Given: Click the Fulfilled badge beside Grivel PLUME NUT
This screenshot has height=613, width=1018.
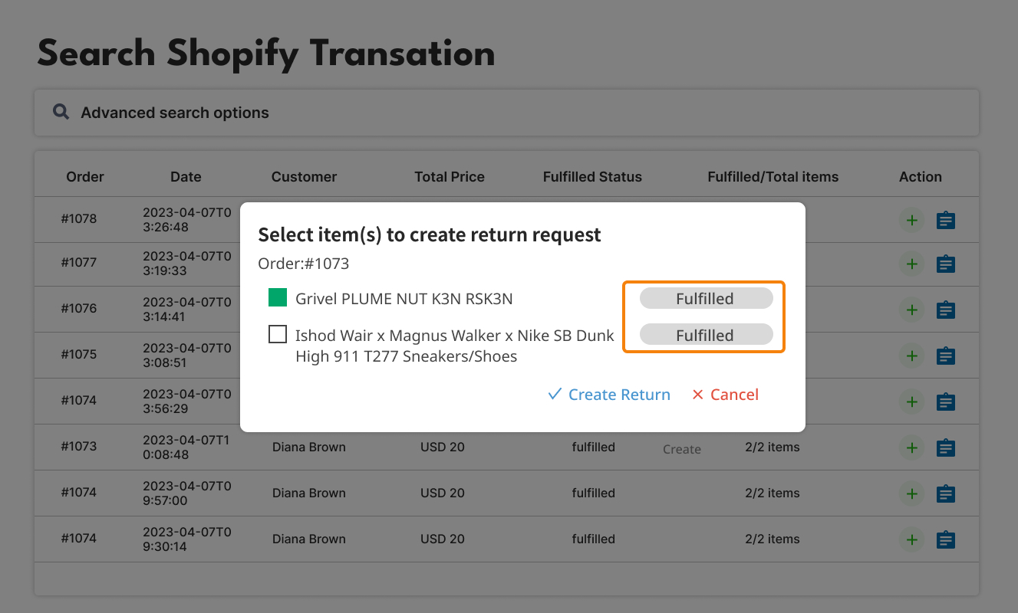Looking at the screenshot, I should coord(705,299).
